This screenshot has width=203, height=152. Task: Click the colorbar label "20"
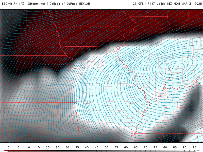(48, 147)
